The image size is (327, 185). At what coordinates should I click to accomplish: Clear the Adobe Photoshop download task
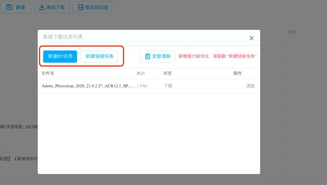[x=250, y=86]
